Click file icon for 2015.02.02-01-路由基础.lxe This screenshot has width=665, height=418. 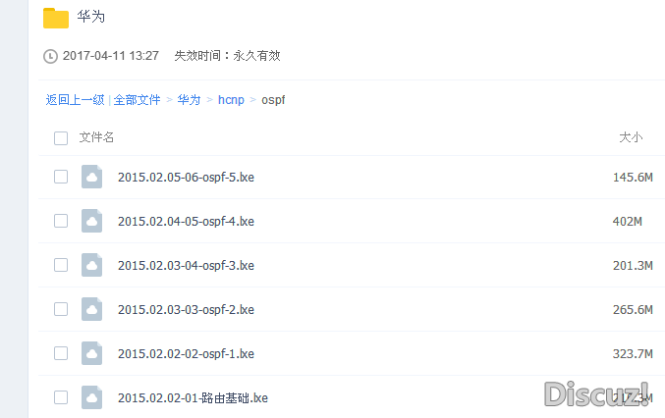(x=91, y=396)
